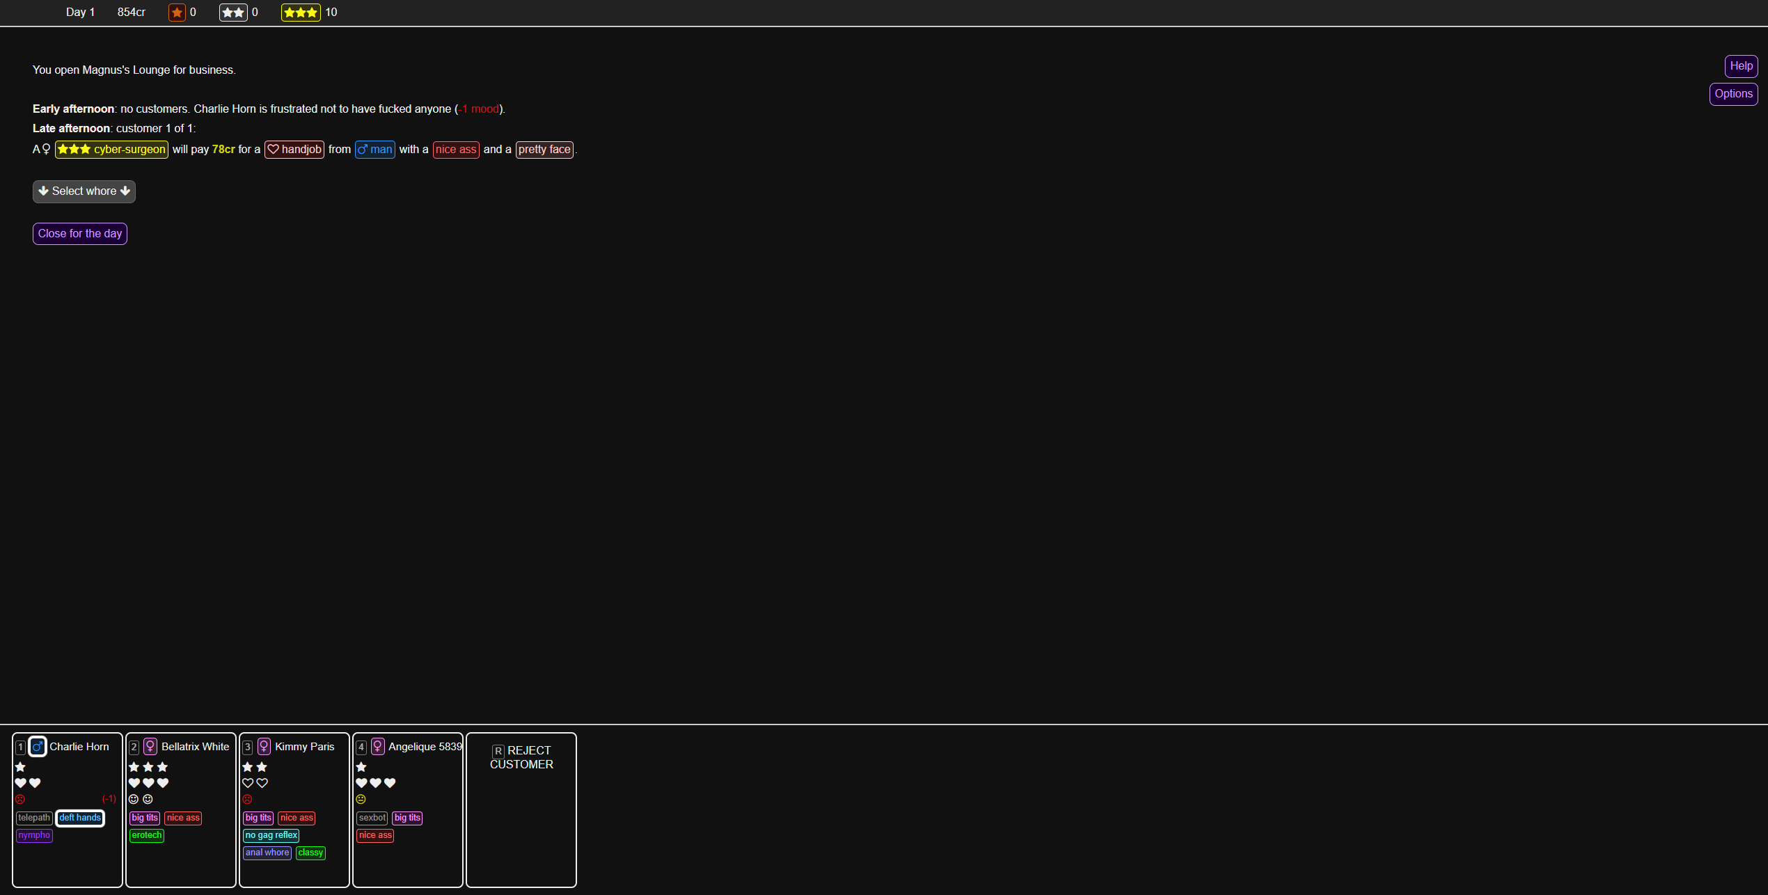Click Charlie Horn's telepath trait tag
1768x895 pixels.
(x=34, y=818)
